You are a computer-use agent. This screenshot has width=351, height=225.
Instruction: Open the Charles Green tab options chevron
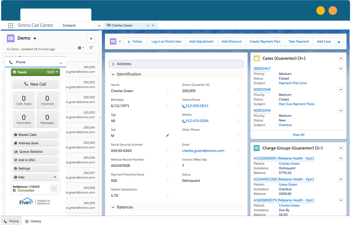point(148,25)
